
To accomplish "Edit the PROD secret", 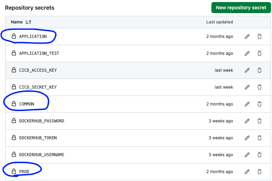I will [x=247, y=172].
